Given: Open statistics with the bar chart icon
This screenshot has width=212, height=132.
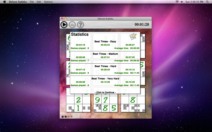Looking at the screenshot, I should point(72,25).
